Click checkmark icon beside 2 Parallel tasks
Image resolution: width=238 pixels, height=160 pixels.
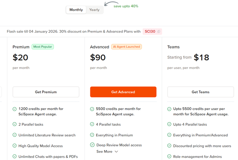(x=15, y=124)
